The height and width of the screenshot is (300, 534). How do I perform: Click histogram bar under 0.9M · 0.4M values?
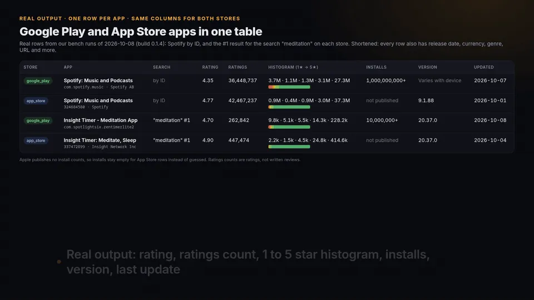tap(289, 107)
